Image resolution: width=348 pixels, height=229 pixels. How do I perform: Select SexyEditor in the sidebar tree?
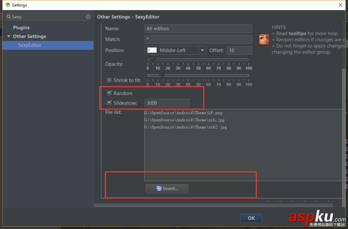(30, 45)
